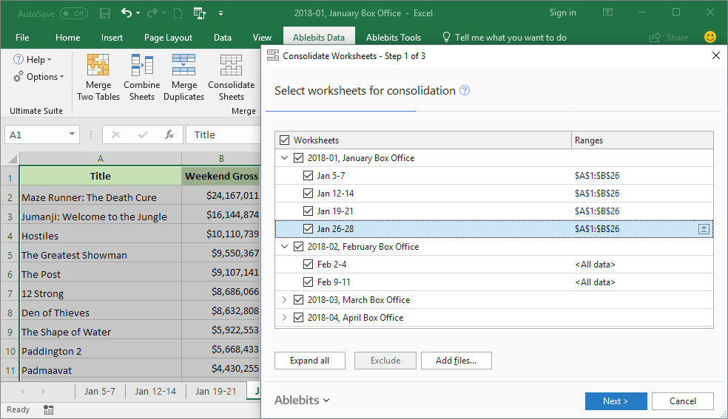Screen dimensions: 728x419
Task: Click the formula bar cancel X icon
Action: (x=116, y=135)
